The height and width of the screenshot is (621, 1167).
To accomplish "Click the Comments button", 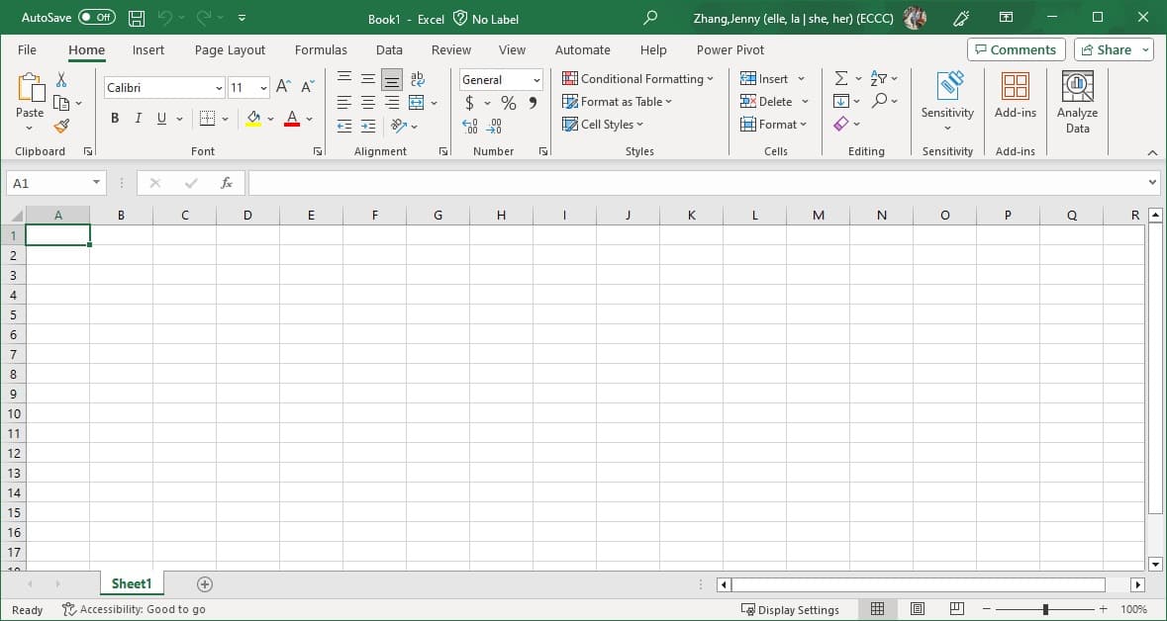I will (x=1016, y=50).
